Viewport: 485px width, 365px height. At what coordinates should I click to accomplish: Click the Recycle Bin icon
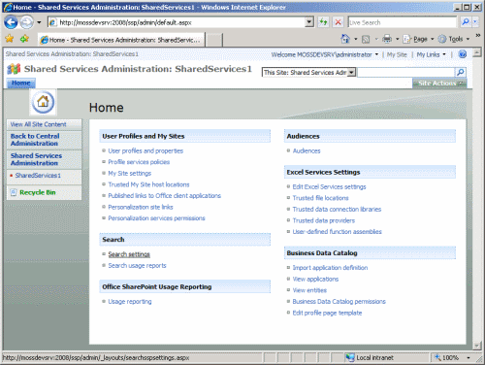click(14, 192)
